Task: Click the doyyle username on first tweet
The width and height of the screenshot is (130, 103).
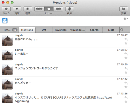Action: pos(19,35)
